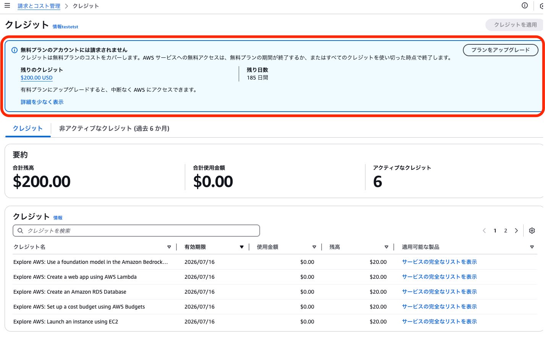Click プランをアップグレード button
545x343 pixels.
501,50
